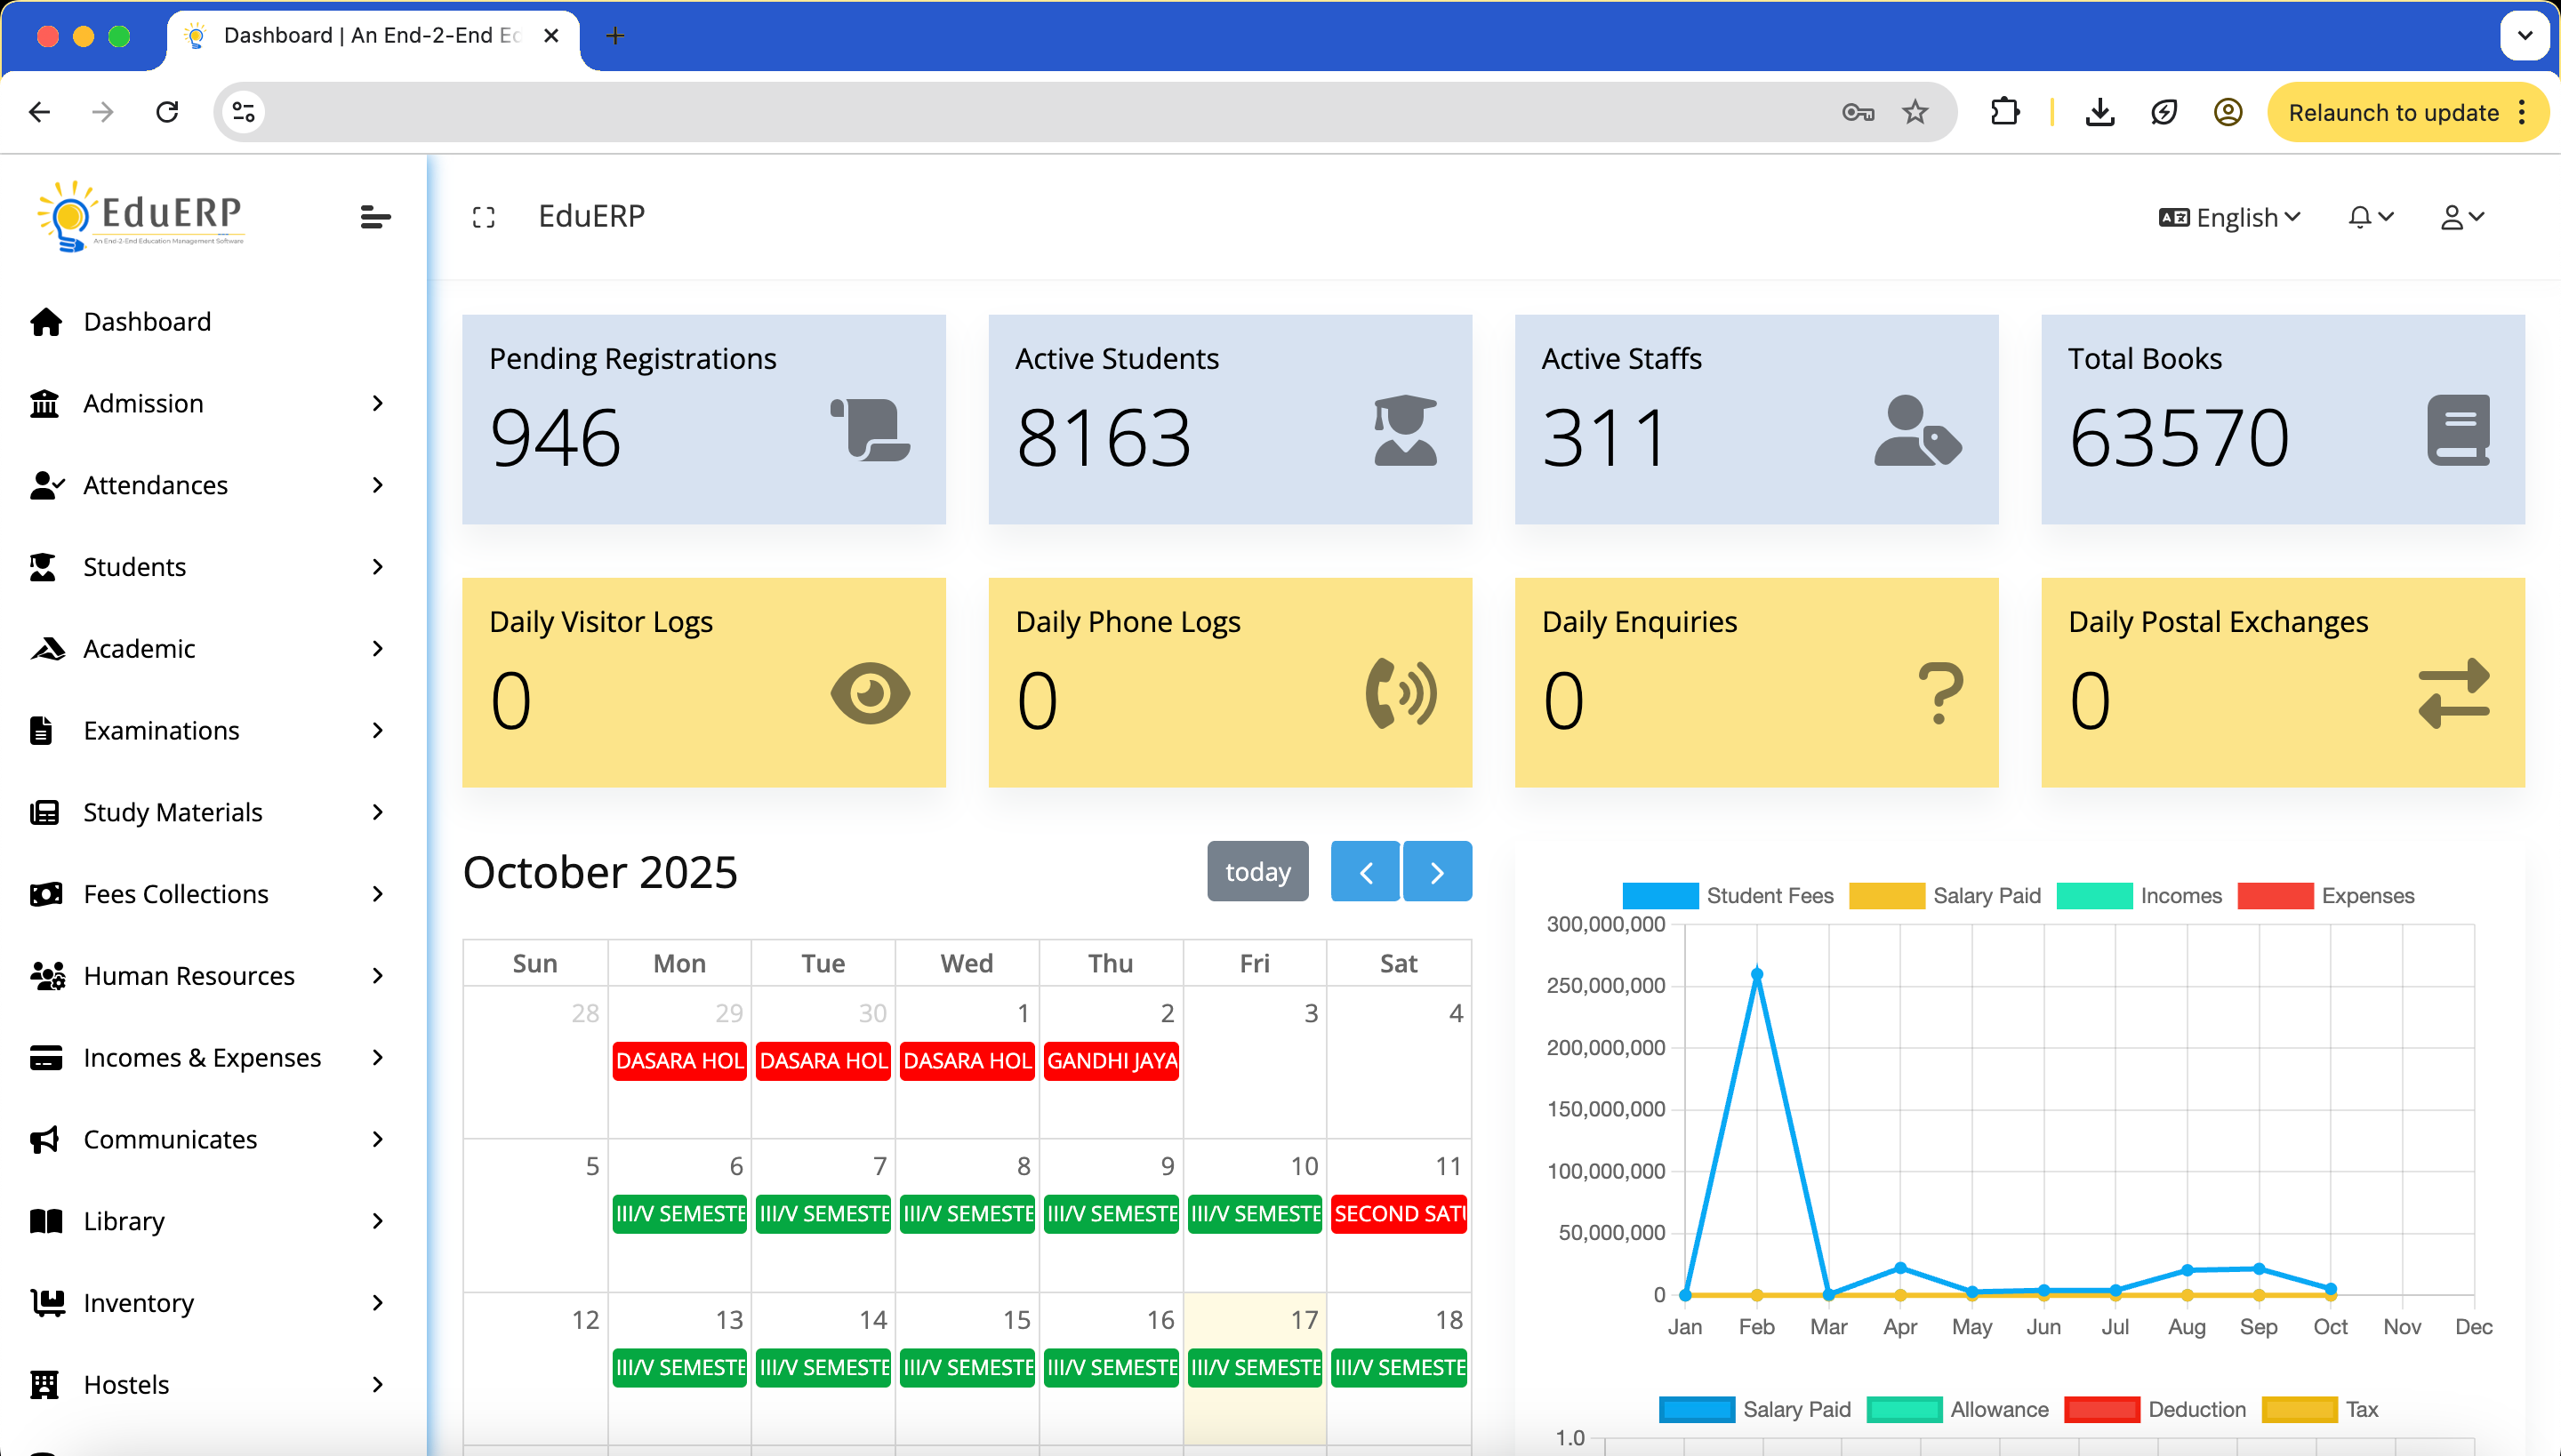This screenshot has height=1456, width=2561.
Task: Click the phone icon on Daily Phone Logs
Action: 1401,693
